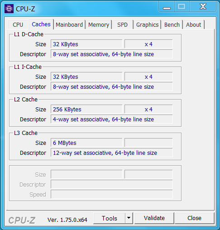This screenshot has width=220, height=230.
Task: Click the L3 12-way descriptor field
Action: tap(112, 153)
